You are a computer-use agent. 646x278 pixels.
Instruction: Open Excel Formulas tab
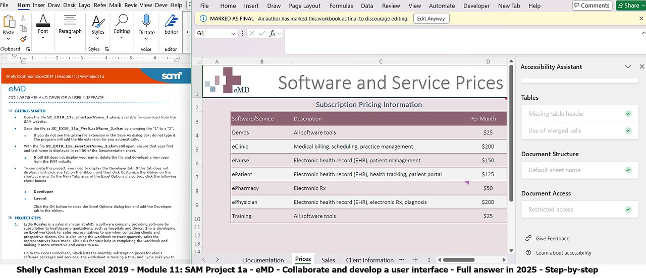tap(341, 6)
